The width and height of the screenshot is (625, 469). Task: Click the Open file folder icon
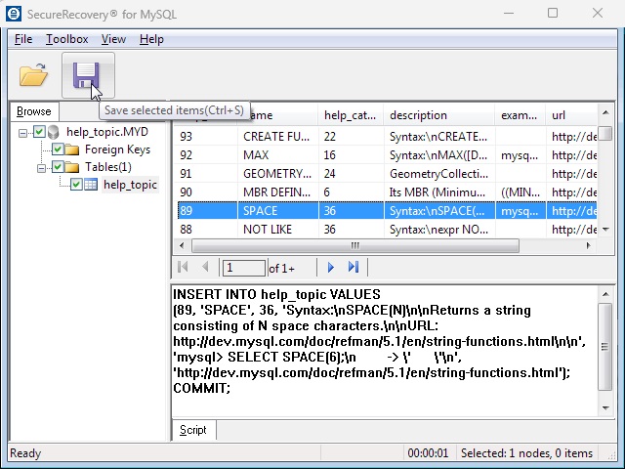(33, 75)
